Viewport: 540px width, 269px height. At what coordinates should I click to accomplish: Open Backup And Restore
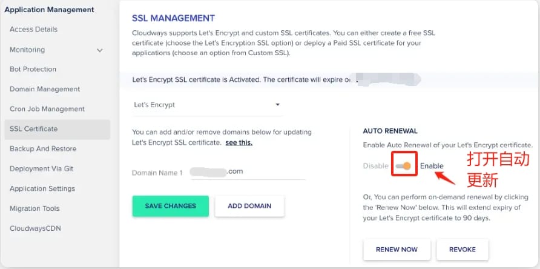tap(43, 149)
